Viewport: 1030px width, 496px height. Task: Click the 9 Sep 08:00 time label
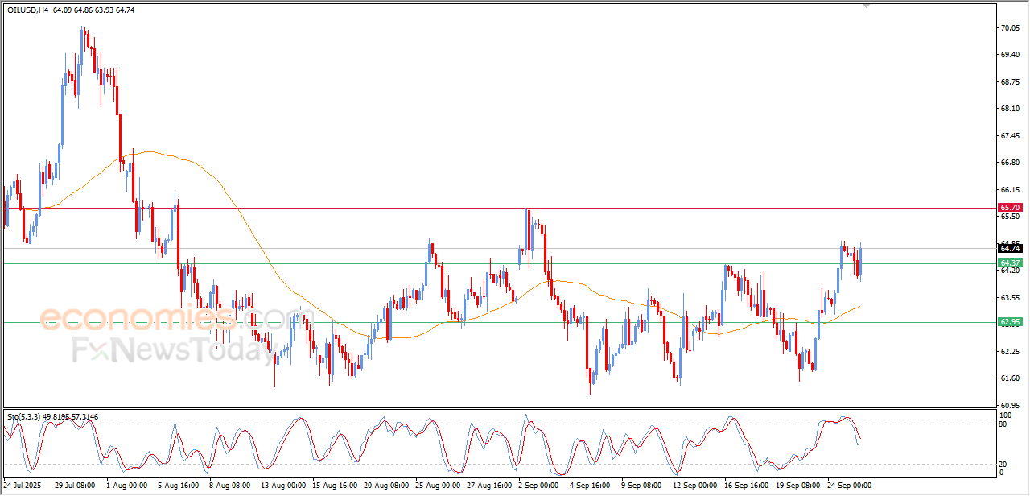pos(641,486)
